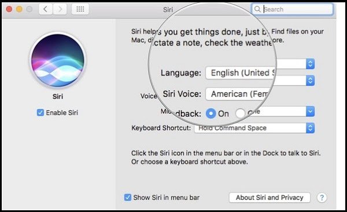Click the red close window button
The image size is (347, 212).
[x=9, y=9]
